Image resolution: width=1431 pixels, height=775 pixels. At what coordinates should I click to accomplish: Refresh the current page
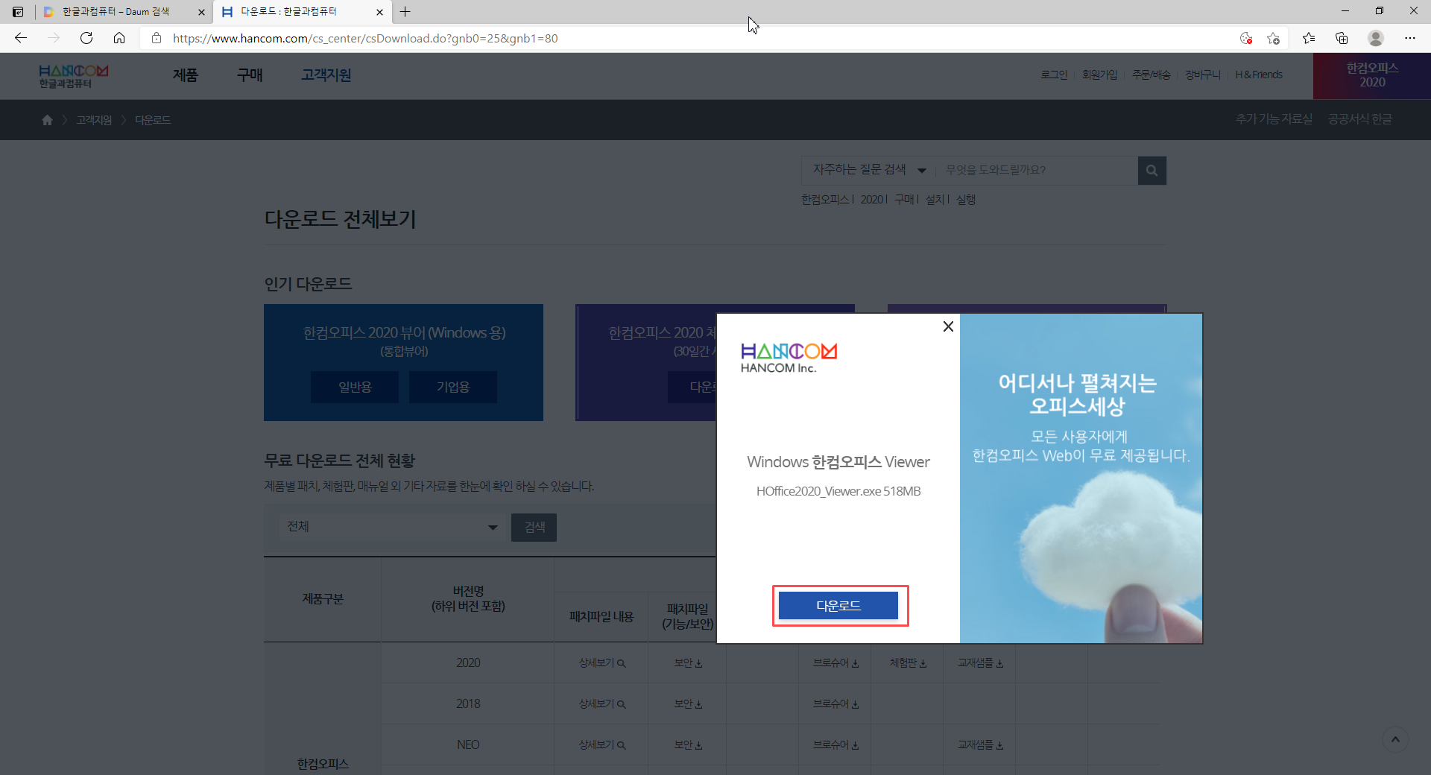pyautogui.click(x=86, y=38)
